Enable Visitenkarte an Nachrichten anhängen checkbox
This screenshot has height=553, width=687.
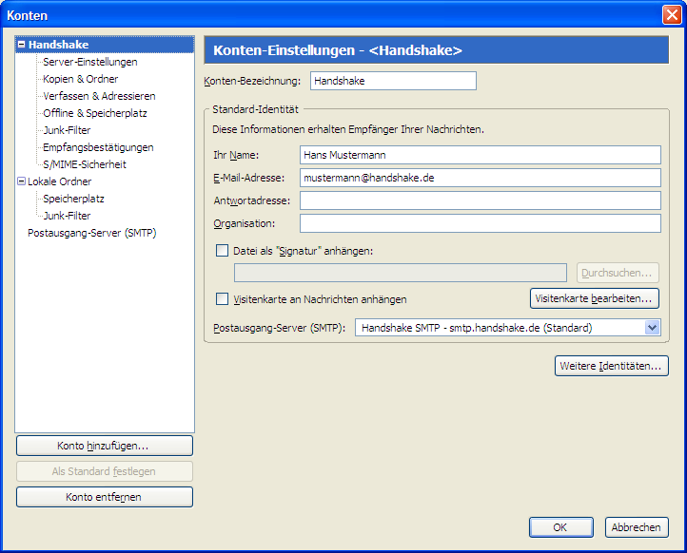222,298
